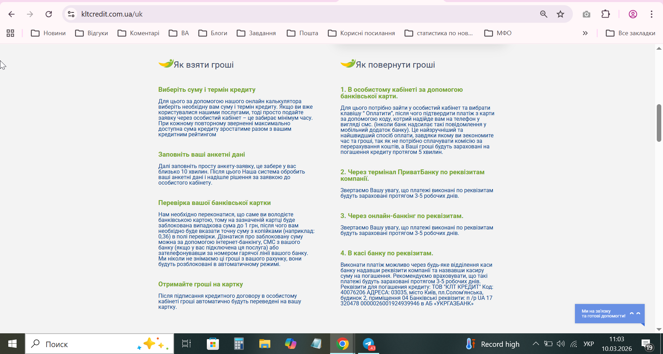
Task: Open the Коментарі bookmark folder
Action: [138, 33]
